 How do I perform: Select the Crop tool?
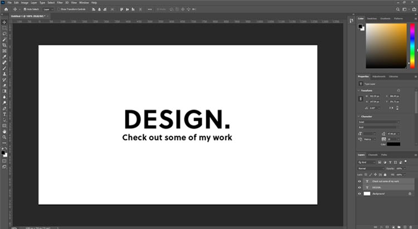[4, 45]
